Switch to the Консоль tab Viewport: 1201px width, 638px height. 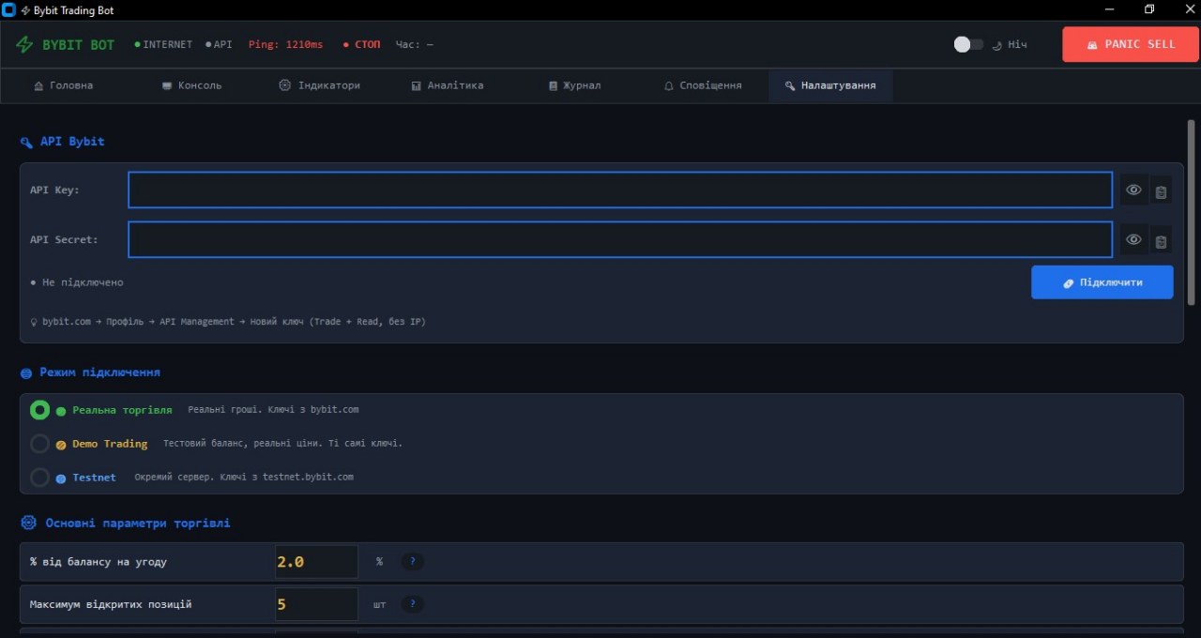click(191, 85)
